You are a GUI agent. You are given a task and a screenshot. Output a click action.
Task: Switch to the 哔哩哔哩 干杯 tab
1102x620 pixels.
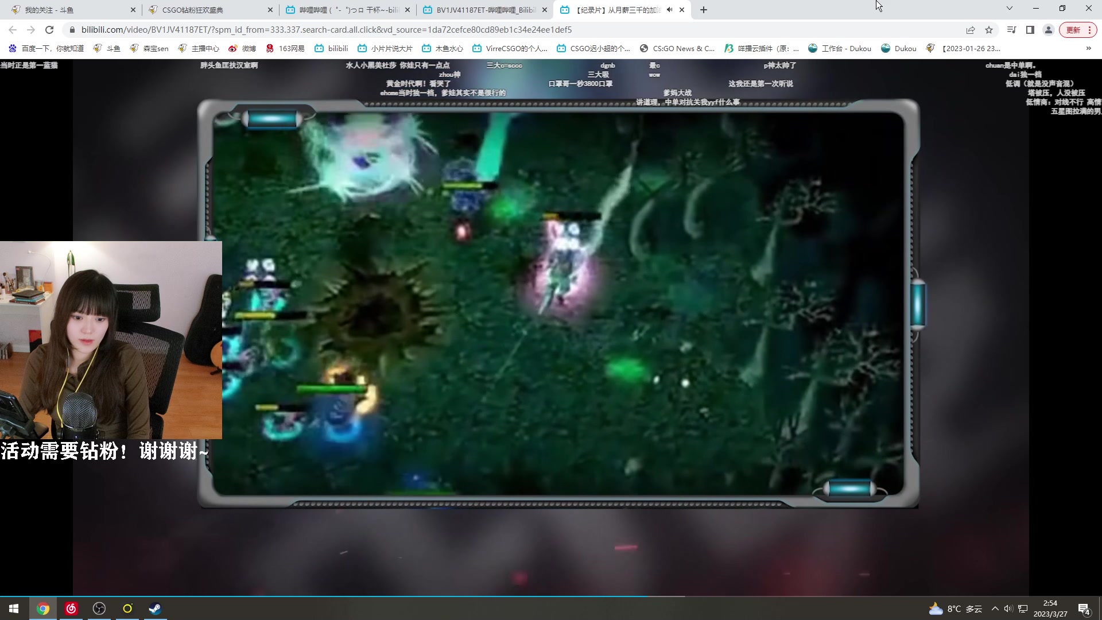[348, 10]
